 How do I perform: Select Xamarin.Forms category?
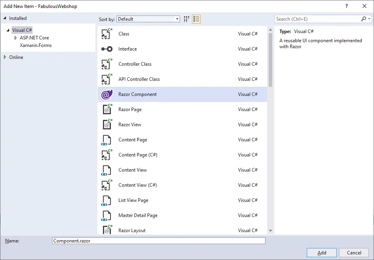point(36,45)
